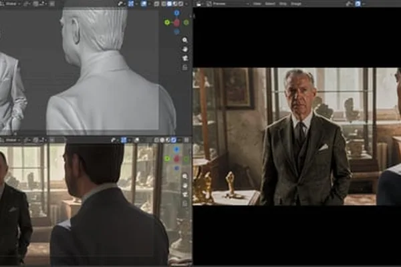Open the sequencer Strip menu

[x=283, y=4]
